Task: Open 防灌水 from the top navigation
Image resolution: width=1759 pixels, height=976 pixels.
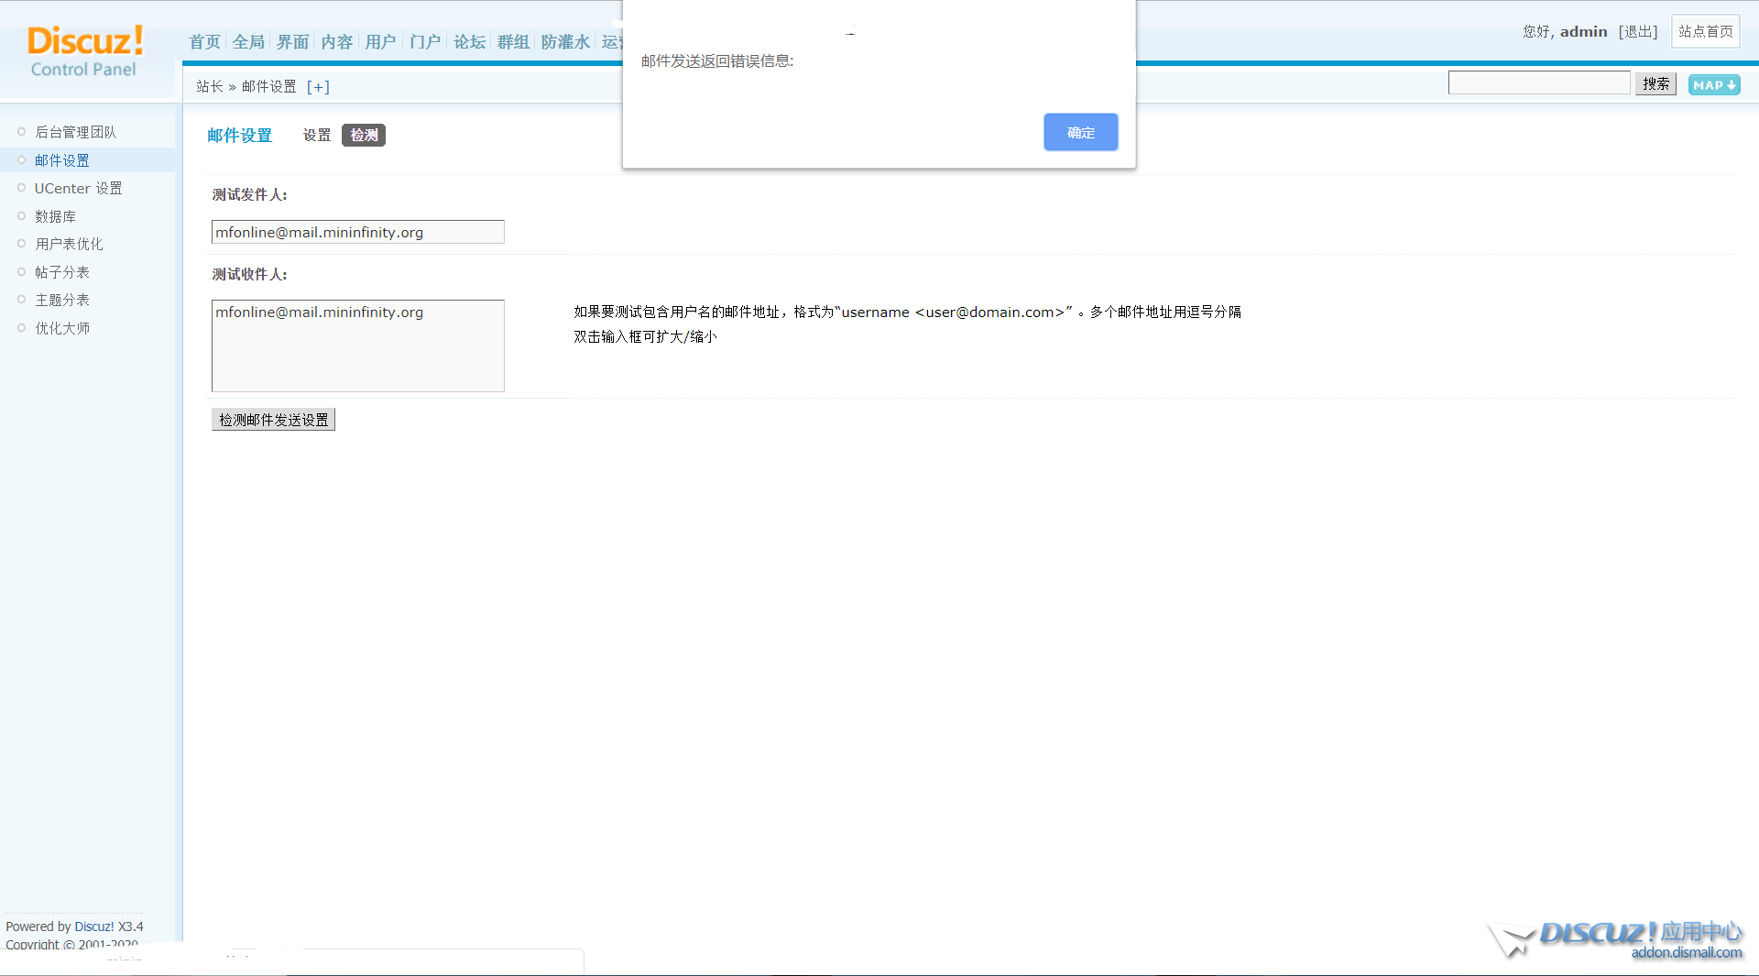Action: pyautogui.click(x=564, y=41)
